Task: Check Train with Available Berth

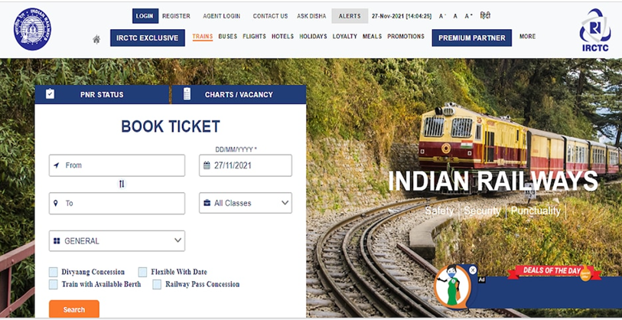Action: tap(54, 284)
